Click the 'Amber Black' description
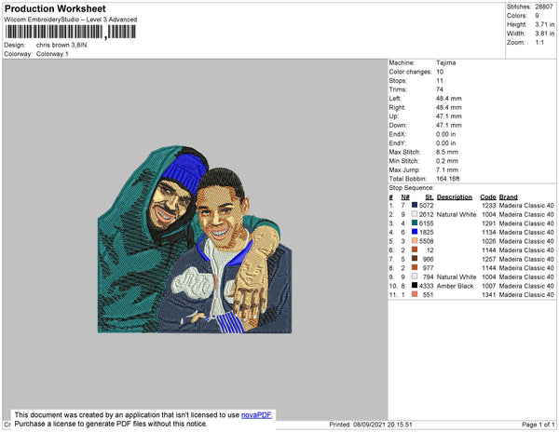Screen dimensions: 559x432 (455, 286)
